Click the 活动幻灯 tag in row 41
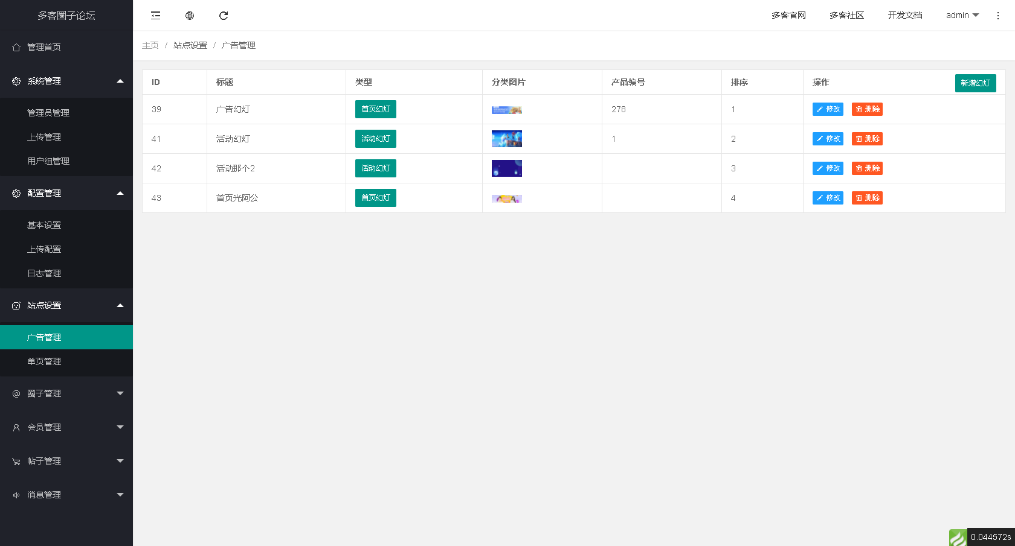 (376, 139)
